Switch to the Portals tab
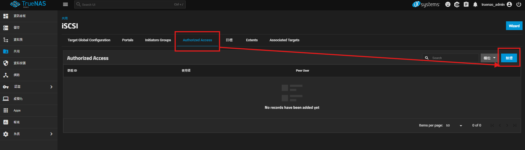Image resolution: width=525 pixels, height=150 pixels. point(128,40)
